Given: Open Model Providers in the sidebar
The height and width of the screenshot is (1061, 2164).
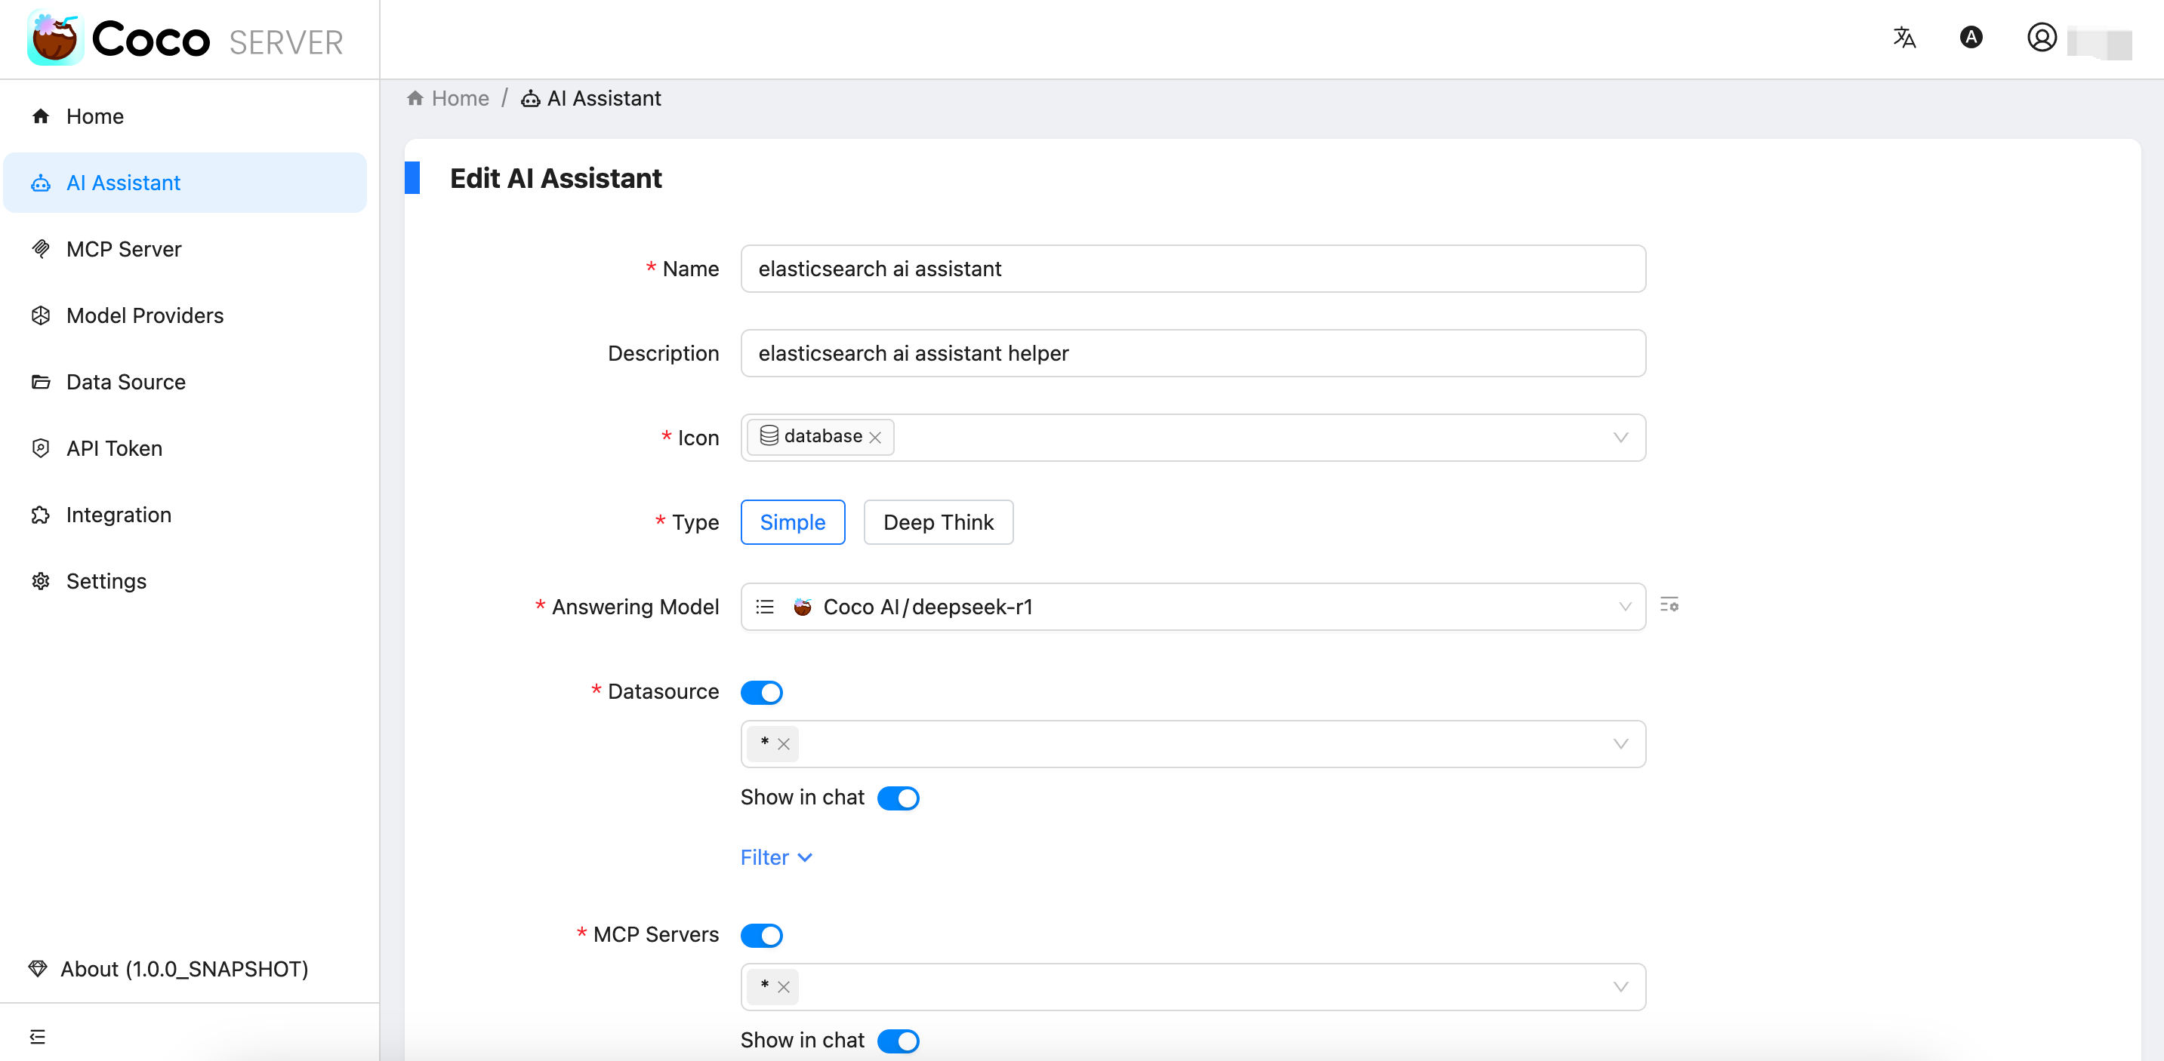Looking at the screenshot, I should (185, 315).
